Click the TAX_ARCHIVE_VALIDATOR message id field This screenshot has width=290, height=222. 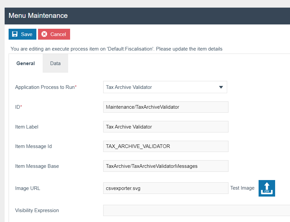pyautogui.click(x=166, y=146)
